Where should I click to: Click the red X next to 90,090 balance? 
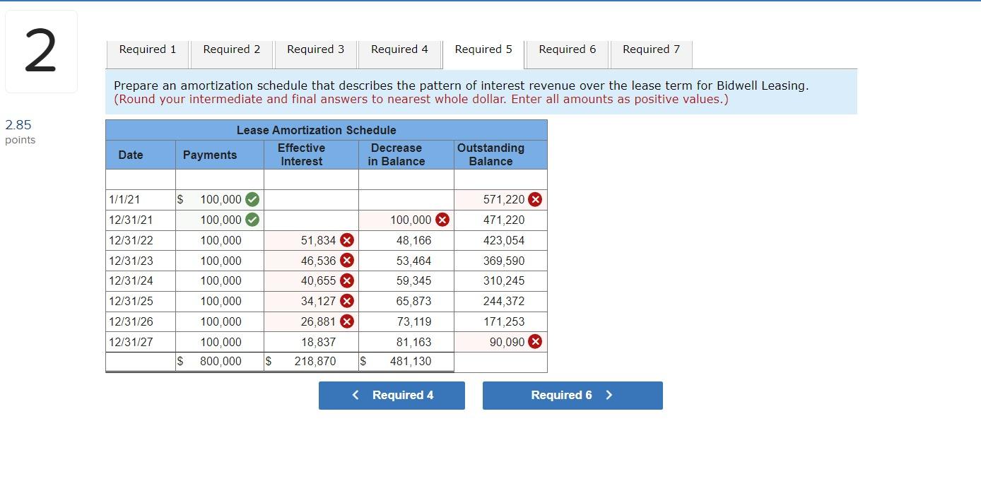pyautogui.click(x=535, y=341)
